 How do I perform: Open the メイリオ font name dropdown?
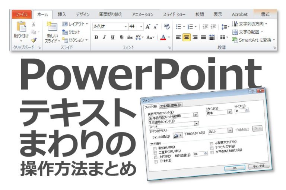(x=110, y=27)
